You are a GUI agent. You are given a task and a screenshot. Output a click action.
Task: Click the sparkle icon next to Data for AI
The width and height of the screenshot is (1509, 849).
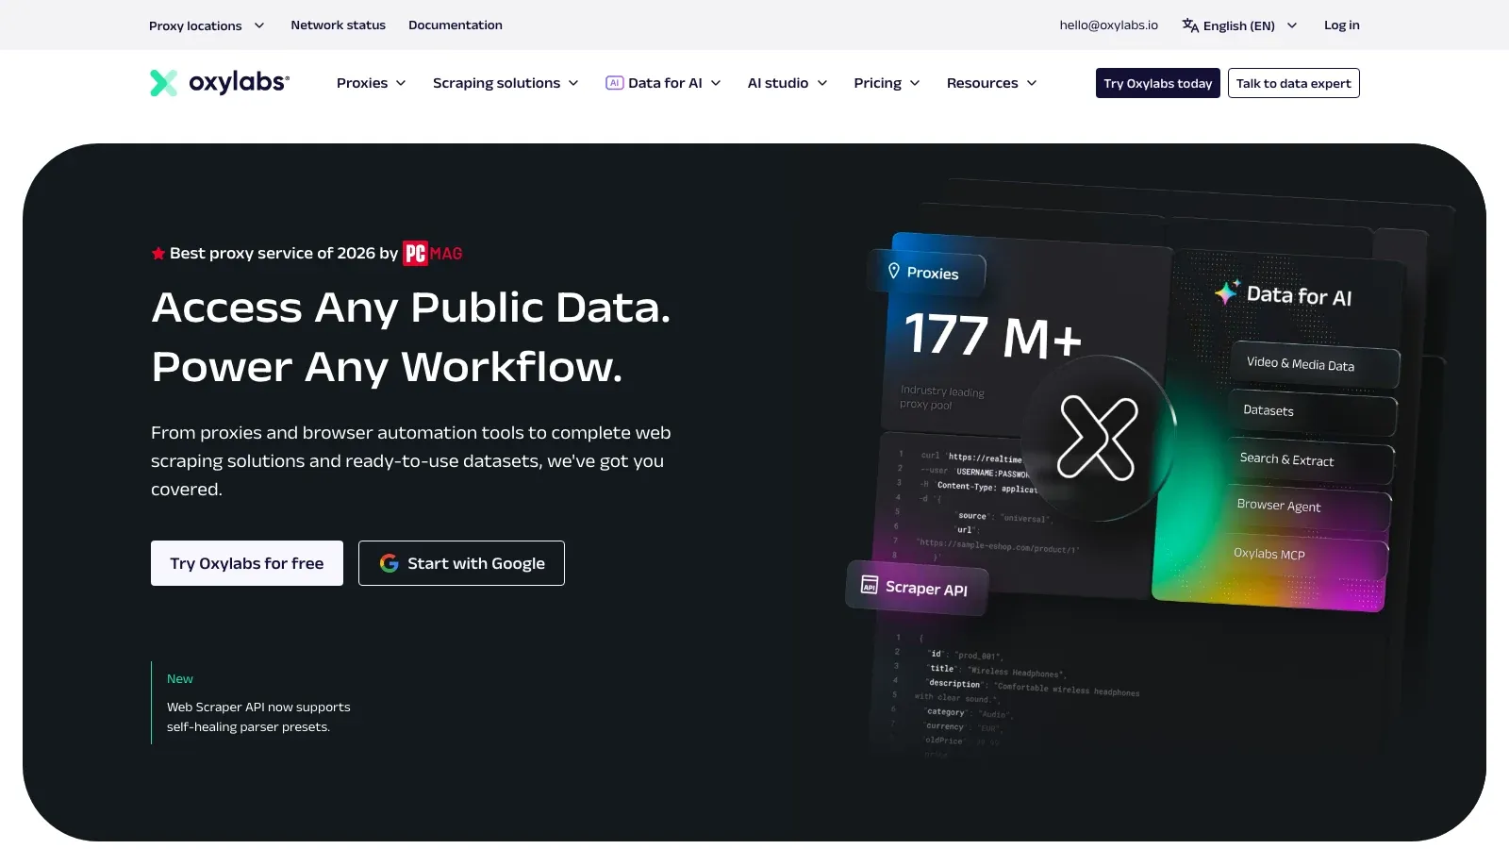coord(1227,291)
